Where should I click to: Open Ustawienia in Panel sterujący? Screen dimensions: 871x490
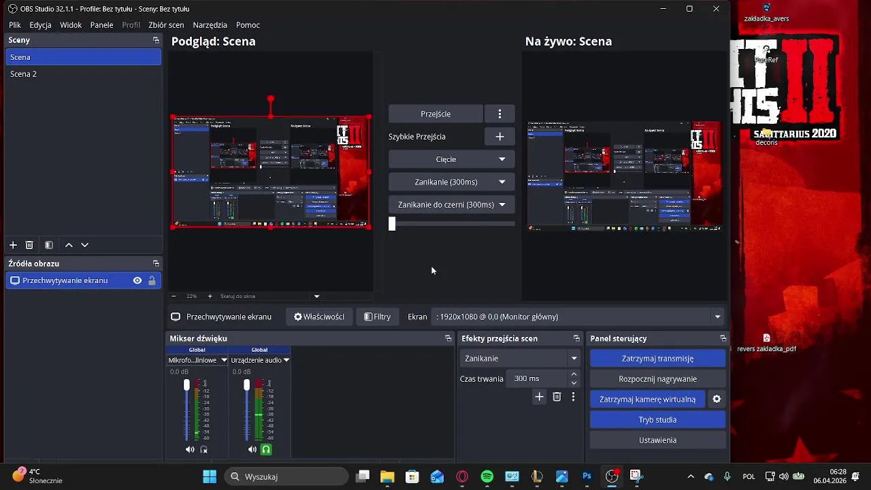point(657,440)
